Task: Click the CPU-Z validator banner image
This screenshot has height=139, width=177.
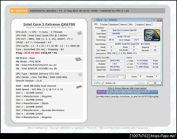Action: pyautogui.click(x=127, y=92)
